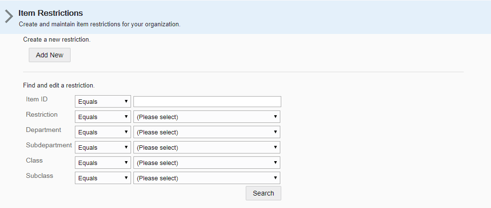Expand the Class (Please select) dropdown

point(207,163)
